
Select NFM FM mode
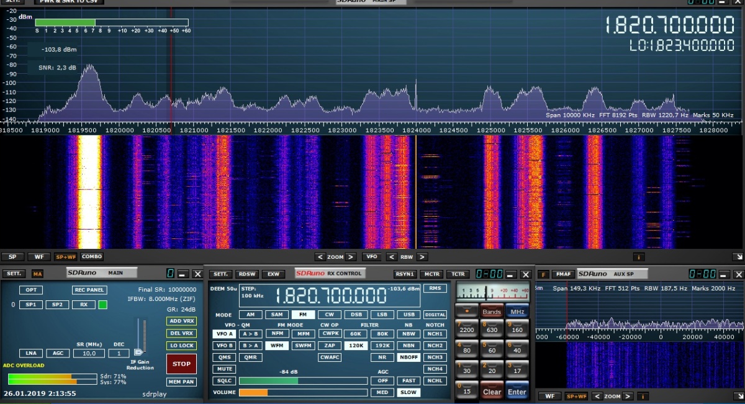click(x=277, y=334)
